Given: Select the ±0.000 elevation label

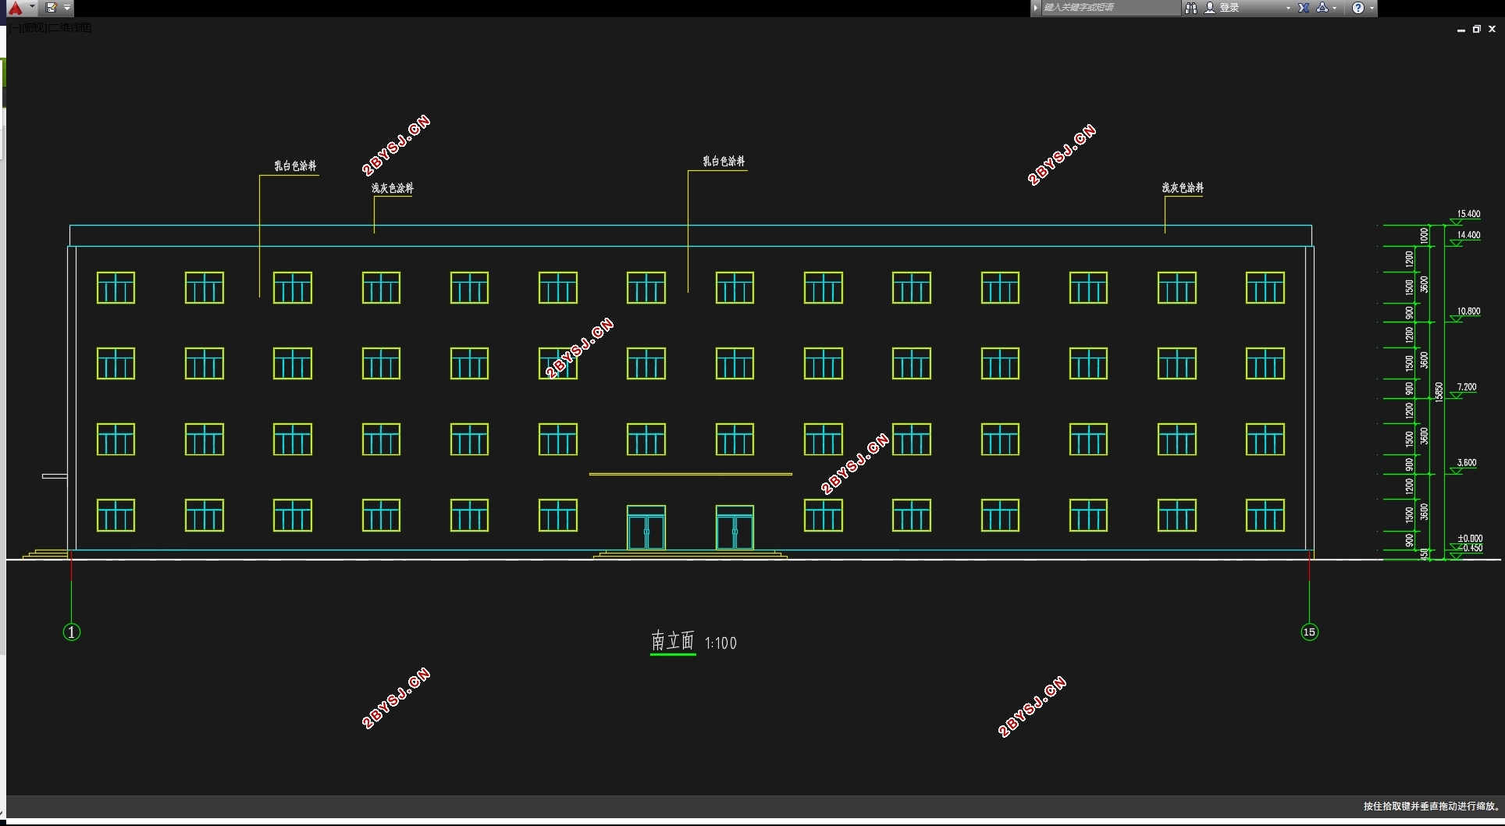Looking at the screenshot, I should (x=1470, y=539).
